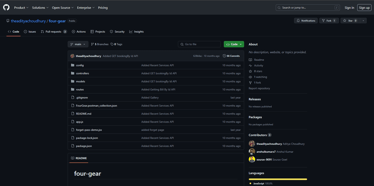Open the Open Source menu
374x186 pixels.
(63, 8)
